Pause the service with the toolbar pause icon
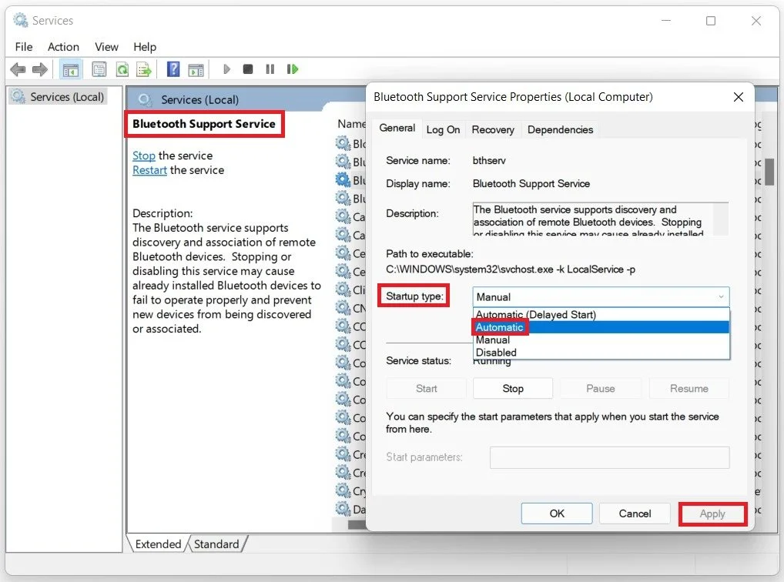 click(270, 69)
